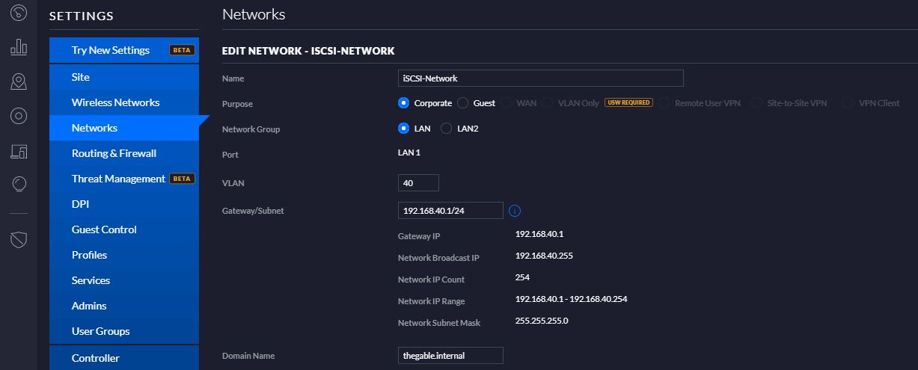Select the Remote User VPN radio button
Viewport: 918px width, 370px height.
coord(664,103)
